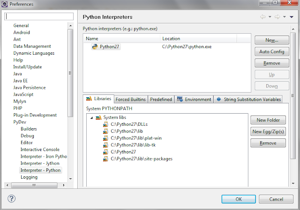Confirm with the OK button
300x210 pixels.
239,199
